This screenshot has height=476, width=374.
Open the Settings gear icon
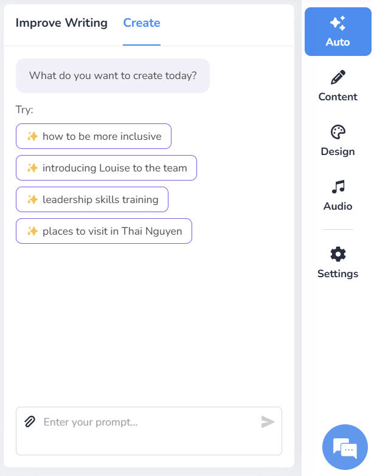(x=338, y=254)
